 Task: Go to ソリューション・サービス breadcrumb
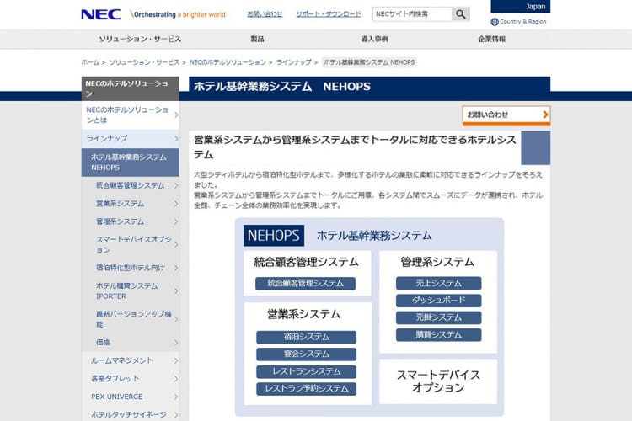tap(144, 62)
